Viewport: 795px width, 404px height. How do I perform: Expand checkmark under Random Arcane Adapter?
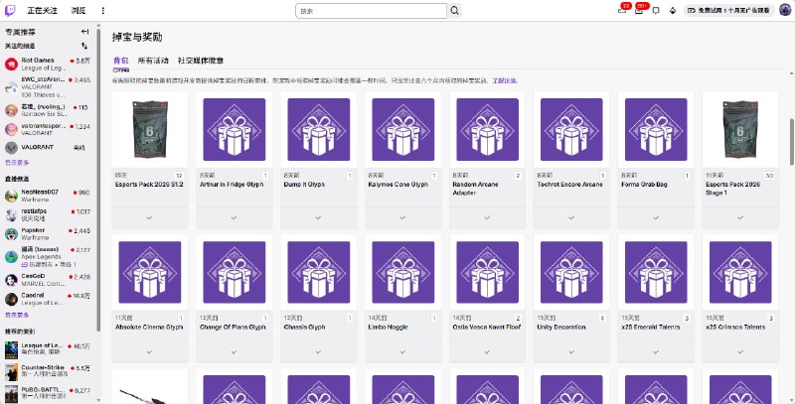click(x=487, y=217)
